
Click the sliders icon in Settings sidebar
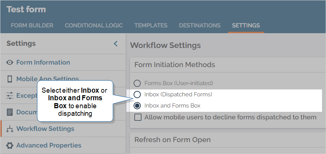pos(10,96)
